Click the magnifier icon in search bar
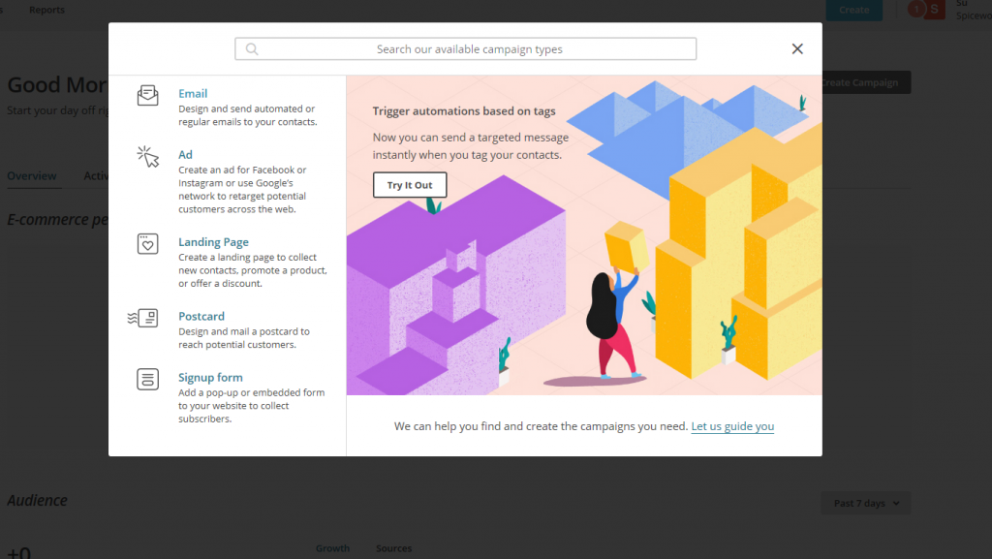The height and width of the screenshot is (559, 992). tap(252, 49)
